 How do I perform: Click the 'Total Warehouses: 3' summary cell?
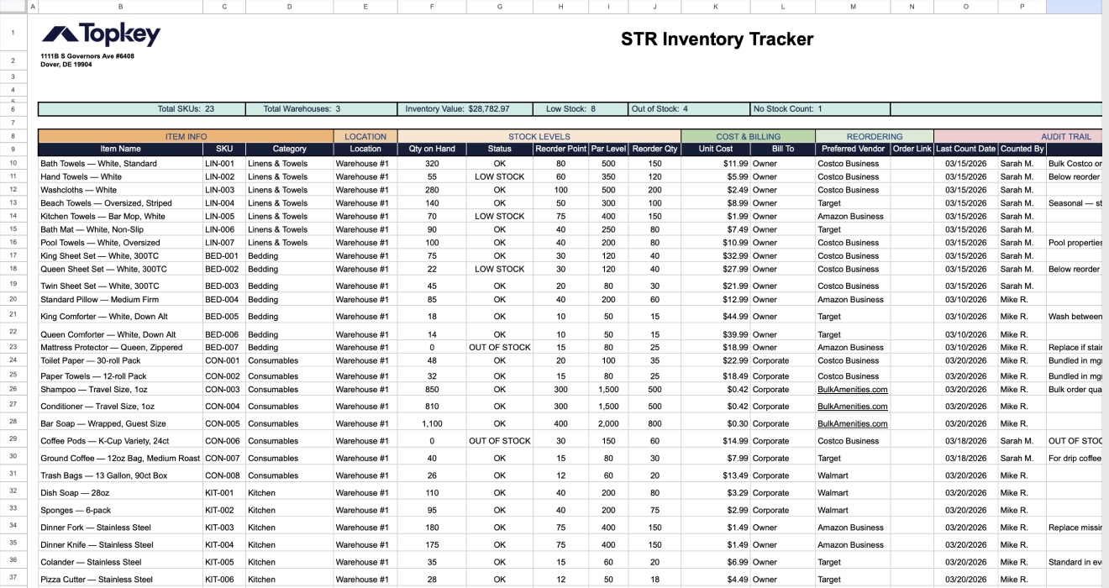[x=322, y=109]
